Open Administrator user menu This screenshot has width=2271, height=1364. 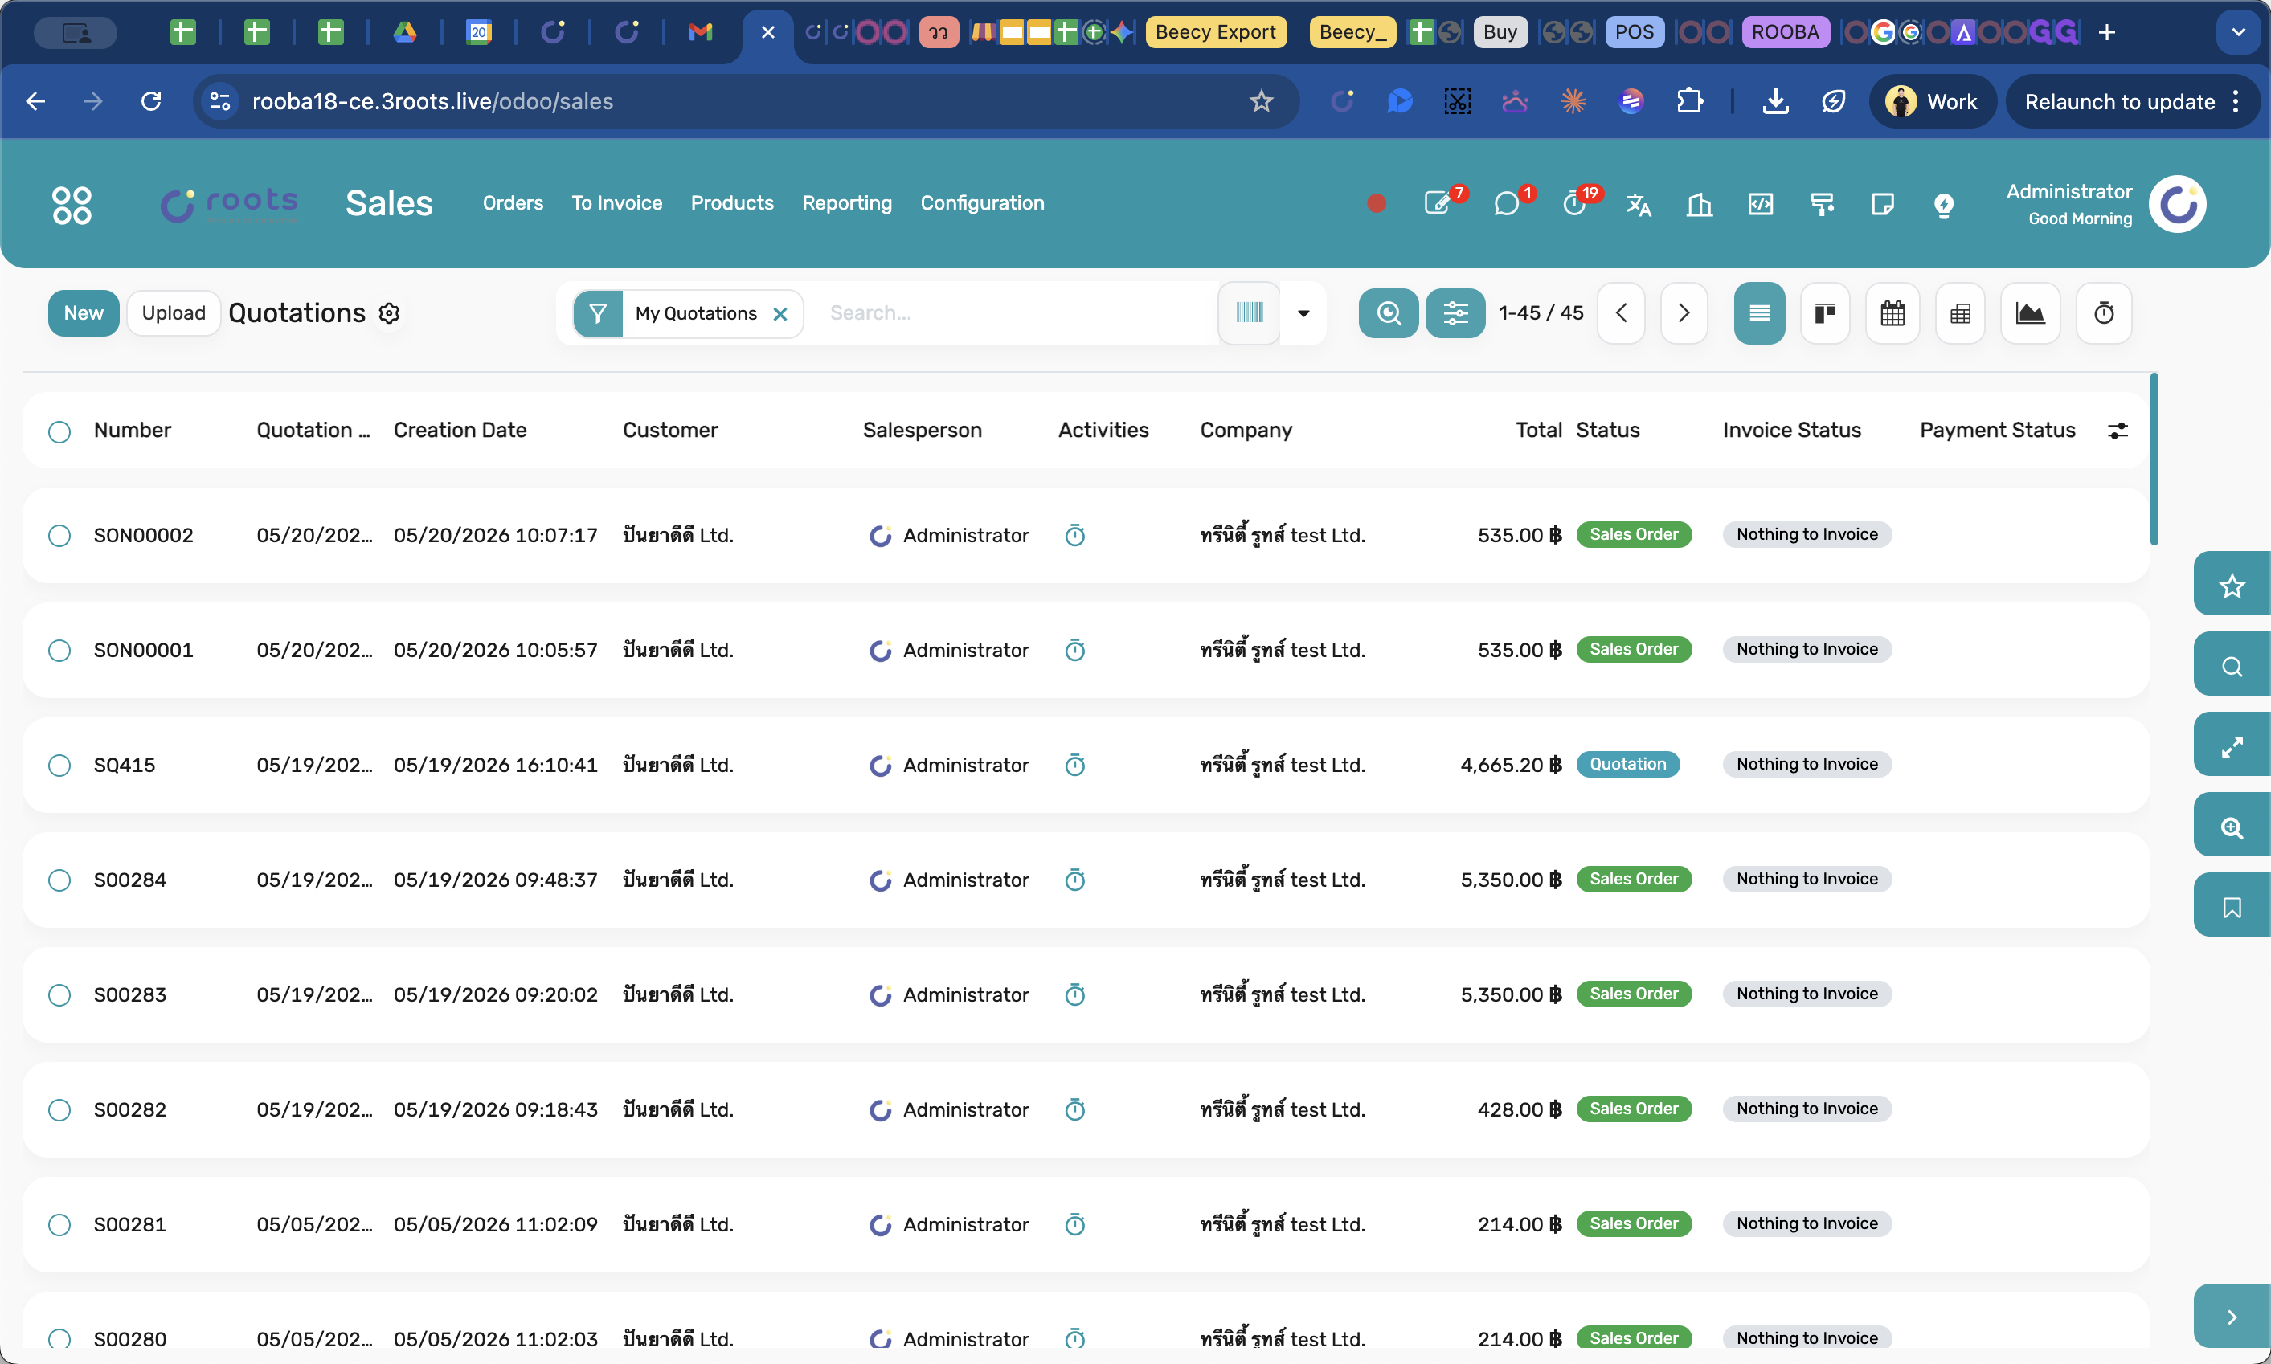[2105, 204]
